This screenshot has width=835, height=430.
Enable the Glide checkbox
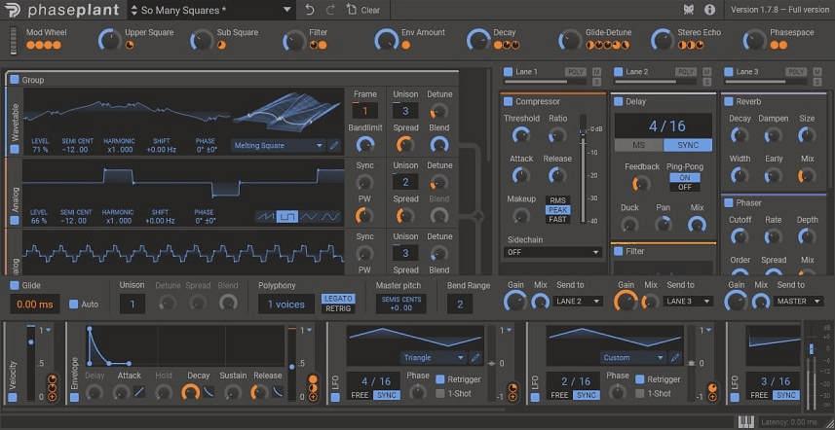click(15, 285)
